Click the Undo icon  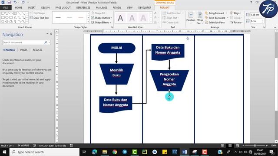pos(15,2)
